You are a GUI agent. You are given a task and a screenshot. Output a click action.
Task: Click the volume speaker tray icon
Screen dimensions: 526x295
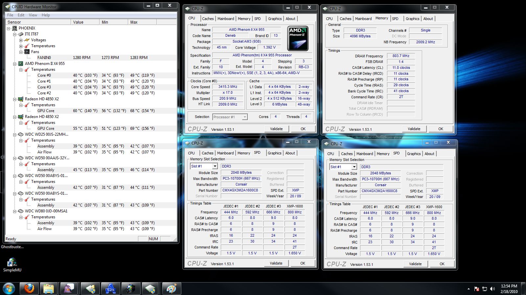click(492, 289)
